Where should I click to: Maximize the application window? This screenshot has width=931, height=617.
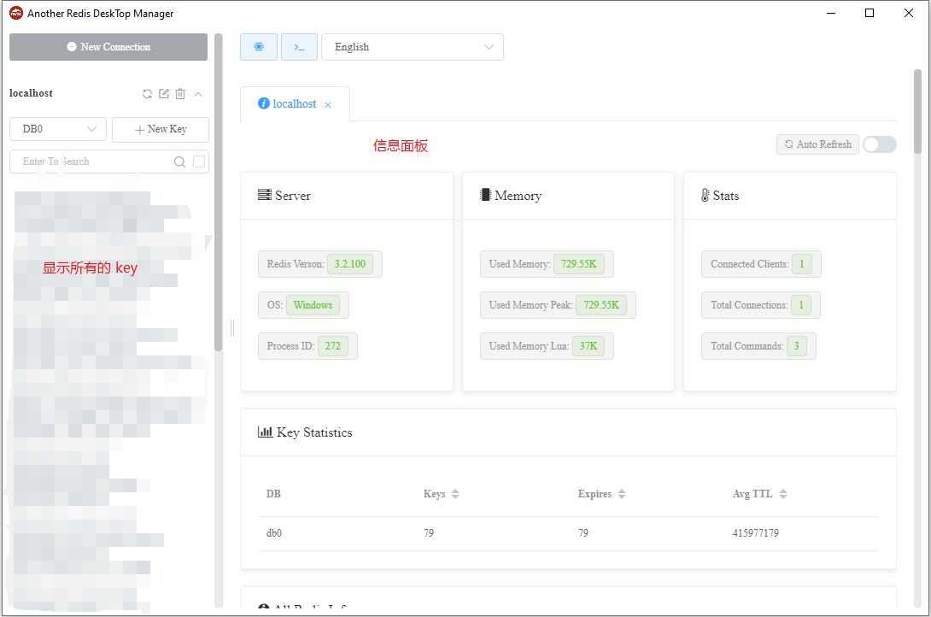pos(870,13)
